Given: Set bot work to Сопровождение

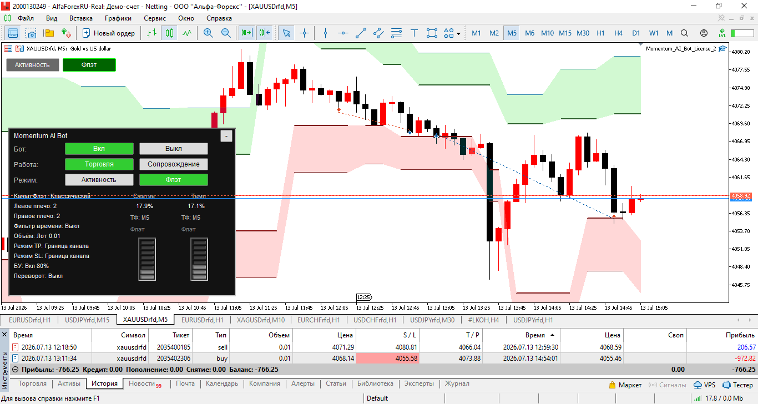Looking at the screenshot, I should [173, 164].
